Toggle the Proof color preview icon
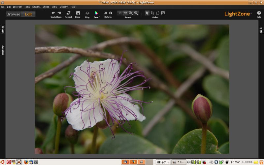The width and height of the screenshot is (264, 165). 96,13
